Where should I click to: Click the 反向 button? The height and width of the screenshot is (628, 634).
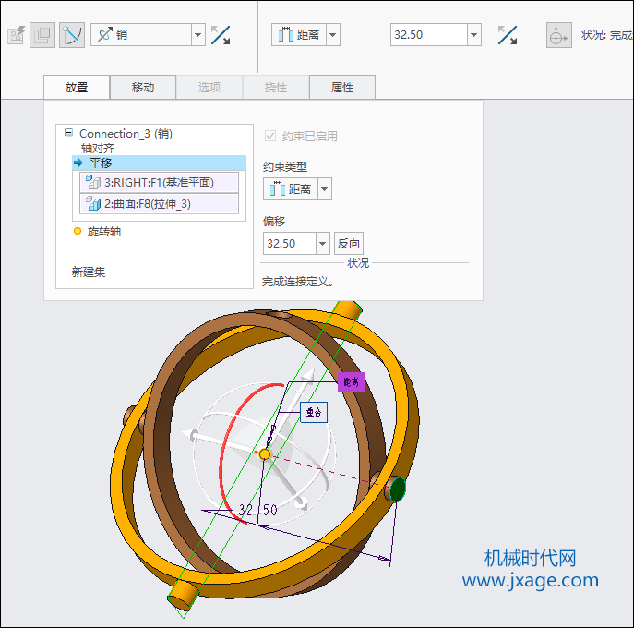pos(349,244)
